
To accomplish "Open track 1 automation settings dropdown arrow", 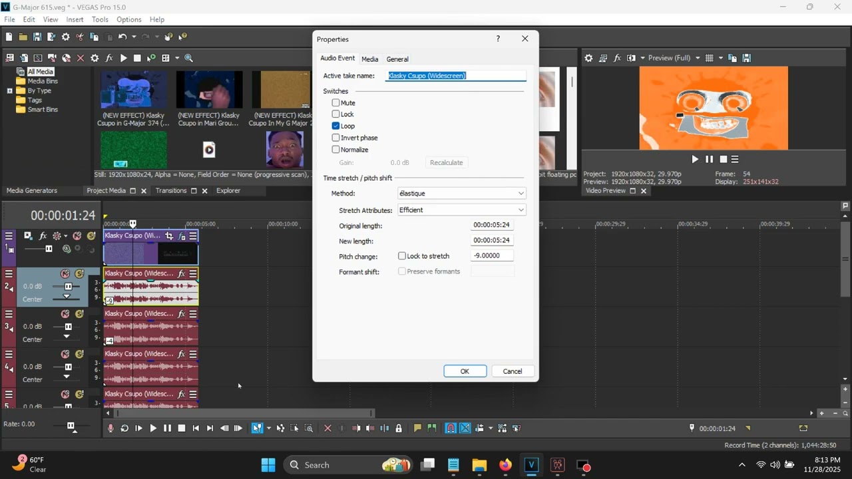I will pos(65,236).
